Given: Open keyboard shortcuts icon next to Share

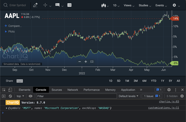Looking at the screenshot, I should coord(20,81).
